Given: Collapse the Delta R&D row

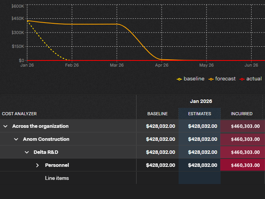Looking at the screenshot, I should (27, 152).
